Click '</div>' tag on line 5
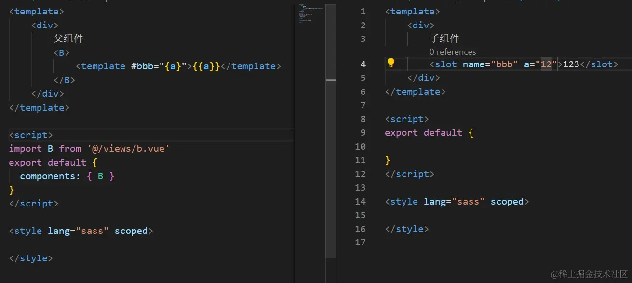 pyautogui.click(x=423, y=77)
